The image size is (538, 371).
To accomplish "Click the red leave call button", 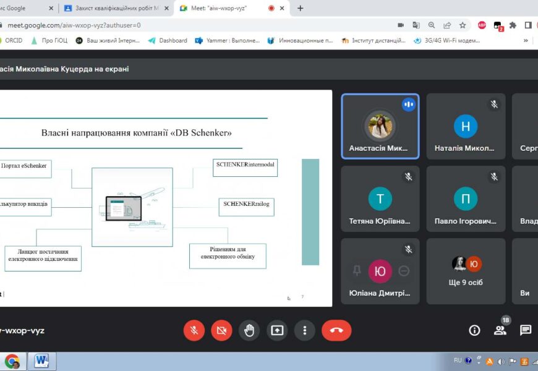I will (336, 330).
